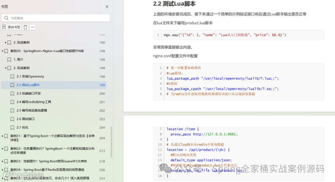This screenshot has width=335, height=182.
Task: Click the 'location /item {' code line
Action: pyautogui.click(x=183, y=129)
